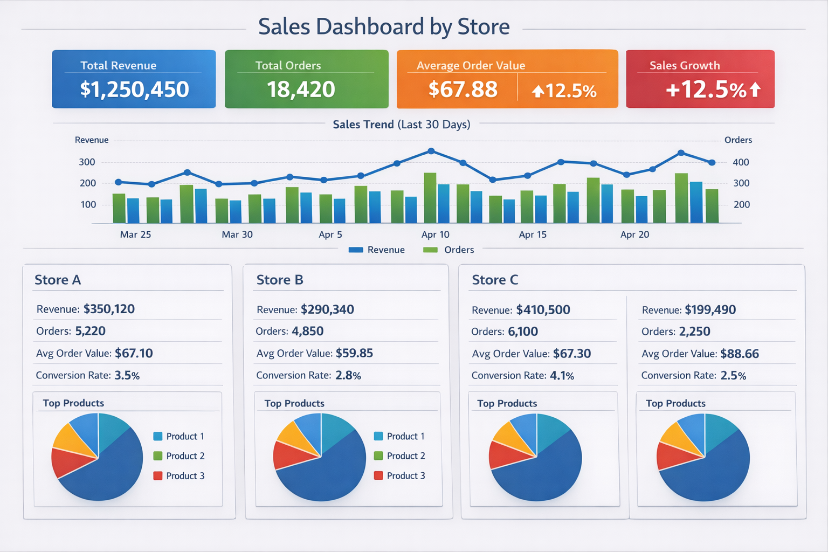Select the red Product 3 color swatch

coord(157,476)
